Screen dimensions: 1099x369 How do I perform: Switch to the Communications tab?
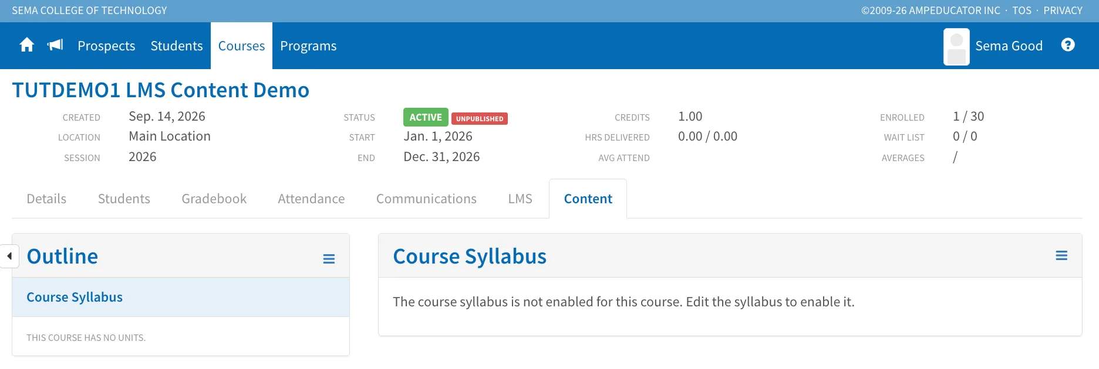pyautogui.click(x=426, y=199)
